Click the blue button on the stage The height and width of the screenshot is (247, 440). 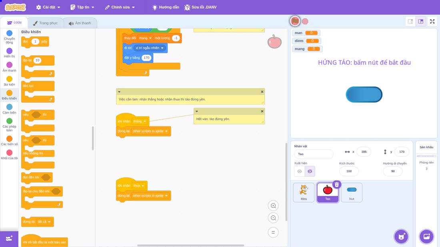pos(364,94)
